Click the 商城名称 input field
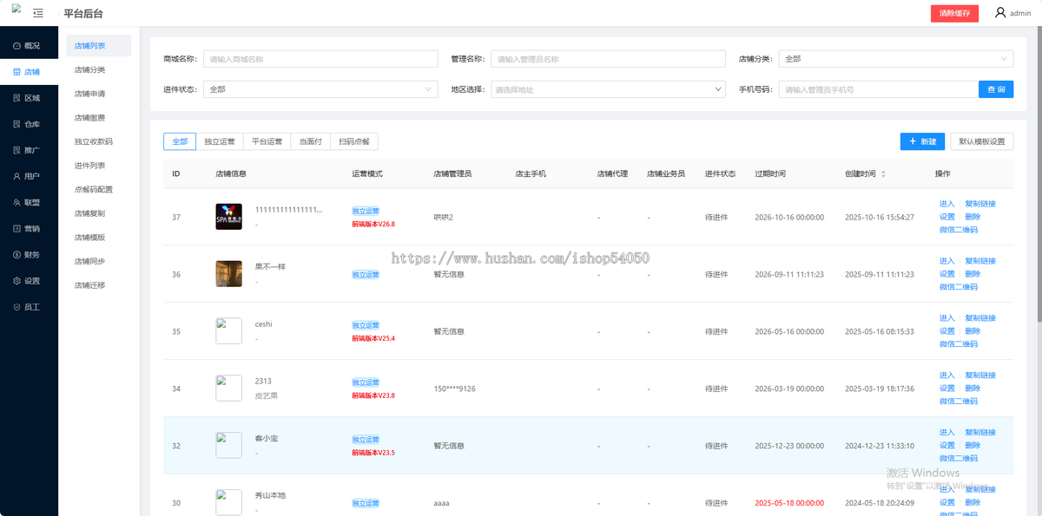The height and width of the screenshot is (516, 1042). click(x=320, y=58)
